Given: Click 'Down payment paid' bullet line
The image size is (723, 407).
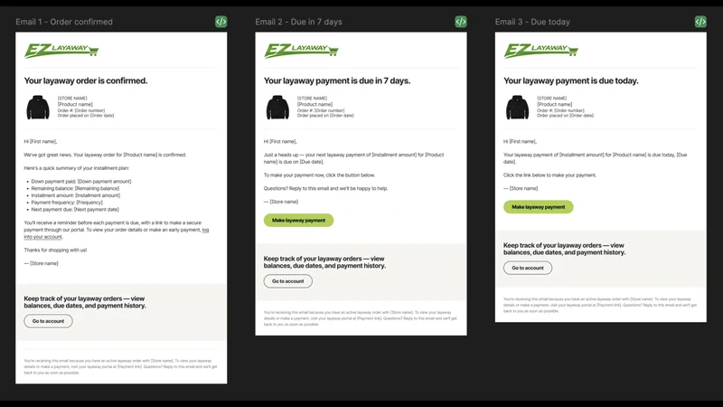Looking at the screenshot, I should tap(81, 182).
